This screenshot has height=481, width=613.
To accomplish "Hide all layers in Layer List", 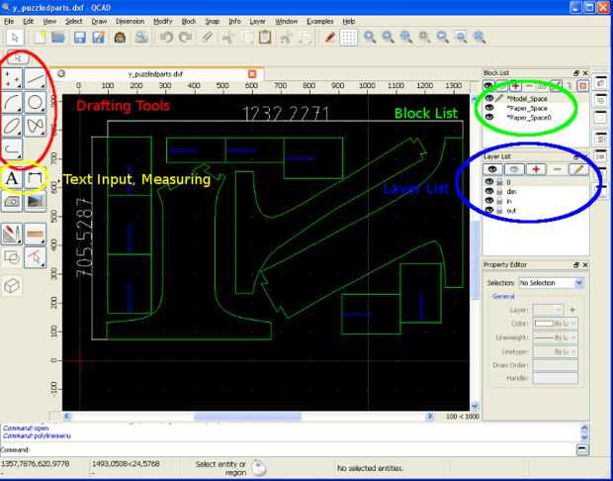I will pos(514,169).
